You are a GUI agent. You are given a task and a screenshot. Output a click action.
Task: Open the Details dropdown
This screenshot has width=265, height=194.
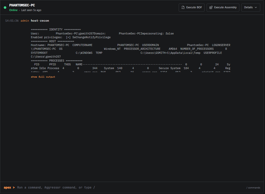click(251, 8)
